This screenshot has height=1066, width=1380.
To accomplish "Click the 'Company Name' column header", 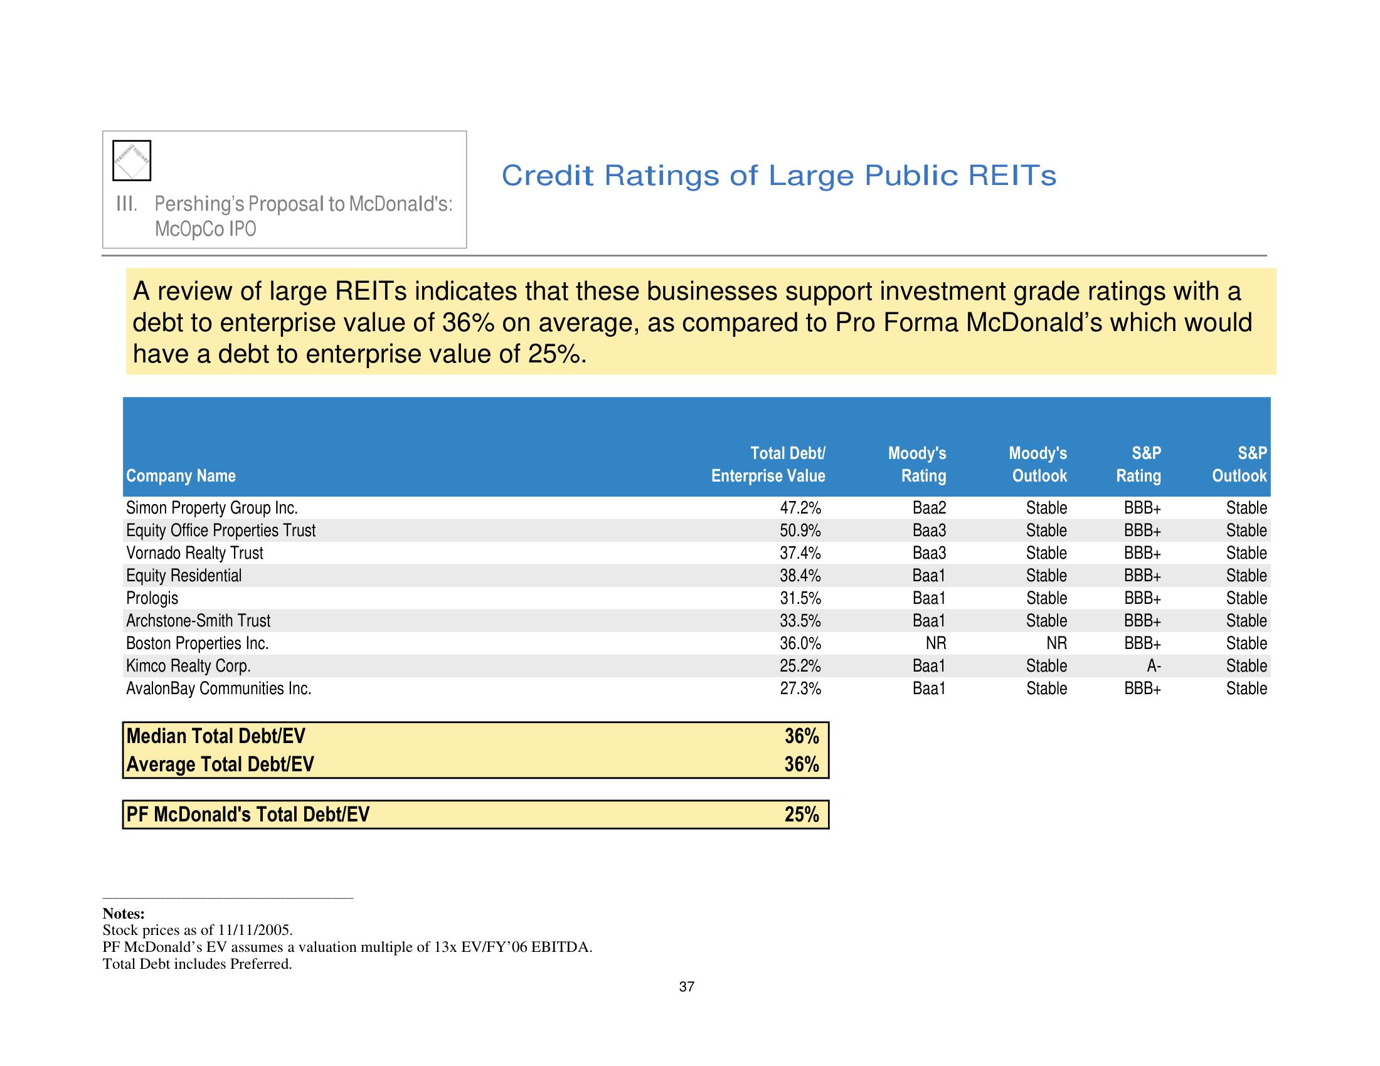I will (181, 476).
